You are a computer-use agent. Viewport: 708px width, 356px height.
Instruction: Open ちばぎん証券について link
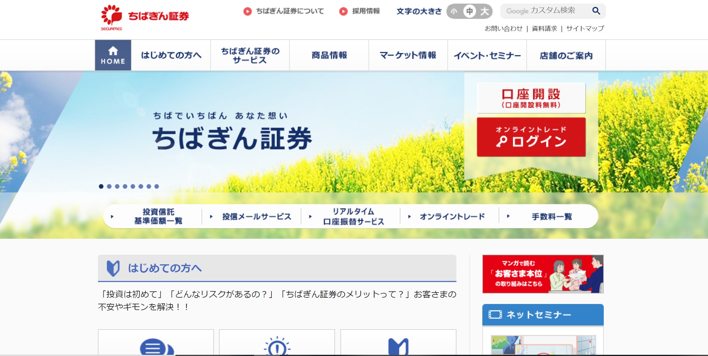(x=290, y=11)
